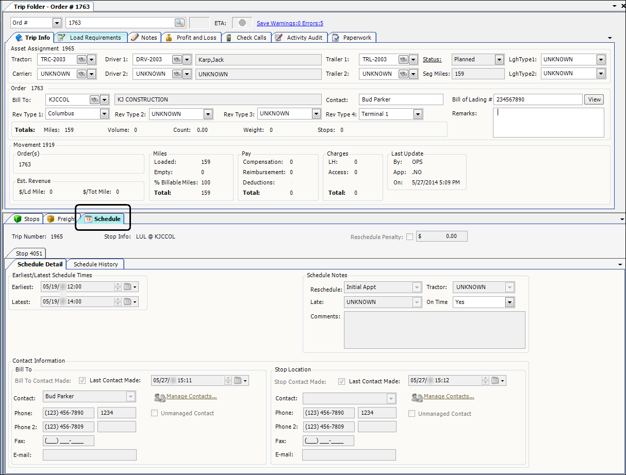Open the calendar icon for Latest time
Image resolution: width=626 pixels, height=475 pixels.
(x=127, y=301)
